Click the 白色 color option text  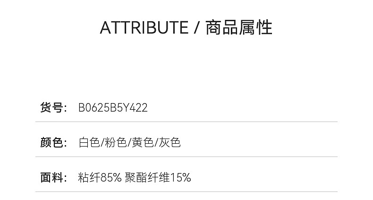pyautogui.click(x=89, y=143)
